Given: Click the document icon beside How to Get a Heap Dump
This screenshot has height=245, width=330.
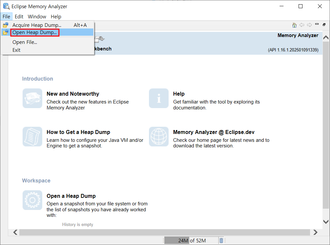Looking at the screenshot, I should pyautogui.click(x=32, y=137).
